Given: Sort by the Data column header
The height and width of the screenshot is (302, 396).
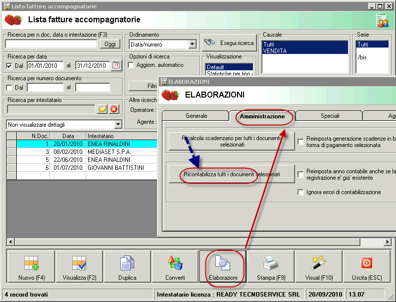Looking at the screenshot, I should pos(68,136).
